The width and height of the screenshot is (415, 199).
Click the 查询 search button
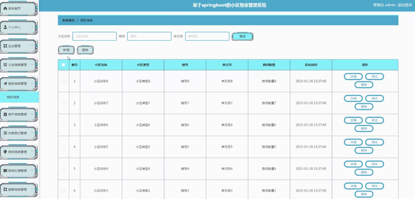(x=243, y=37)
